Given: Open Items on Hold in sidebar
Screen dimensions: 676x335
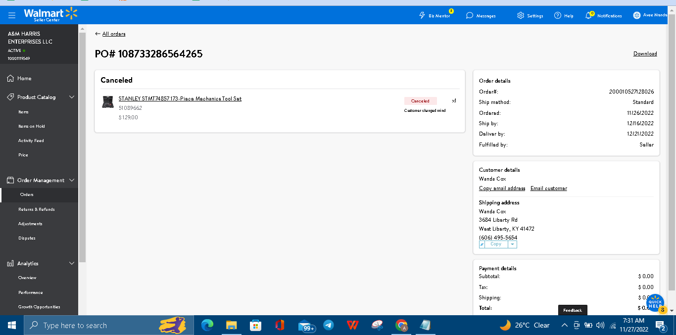Looking at the screenshot, I should tap(32, 126).
